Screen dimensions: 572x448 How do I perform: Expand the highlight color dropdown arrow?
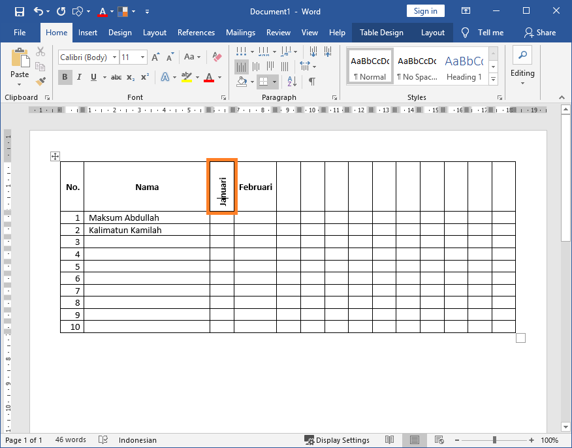click(x=197, y=77)
